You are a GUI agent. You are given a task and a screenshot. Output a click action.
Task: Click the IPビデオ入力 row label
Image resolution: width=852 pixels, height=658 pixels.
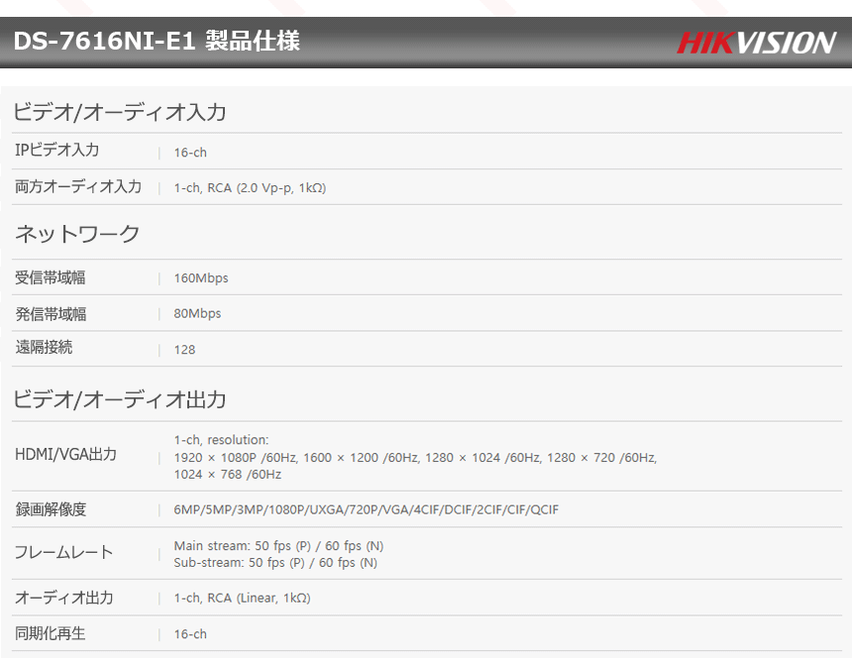point(56,151)
